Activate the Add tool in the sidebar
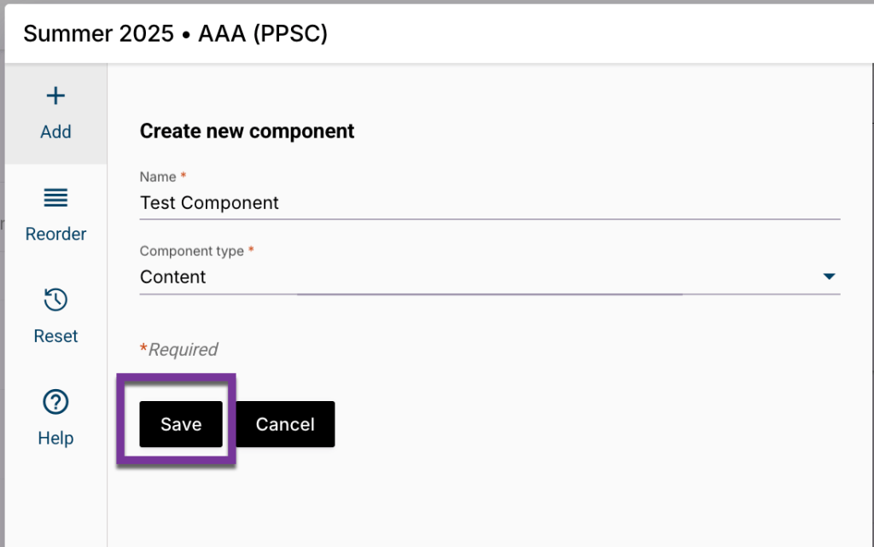Image resolution: width=874 pixels, height=547 pixels. click(x=55, y=111)
